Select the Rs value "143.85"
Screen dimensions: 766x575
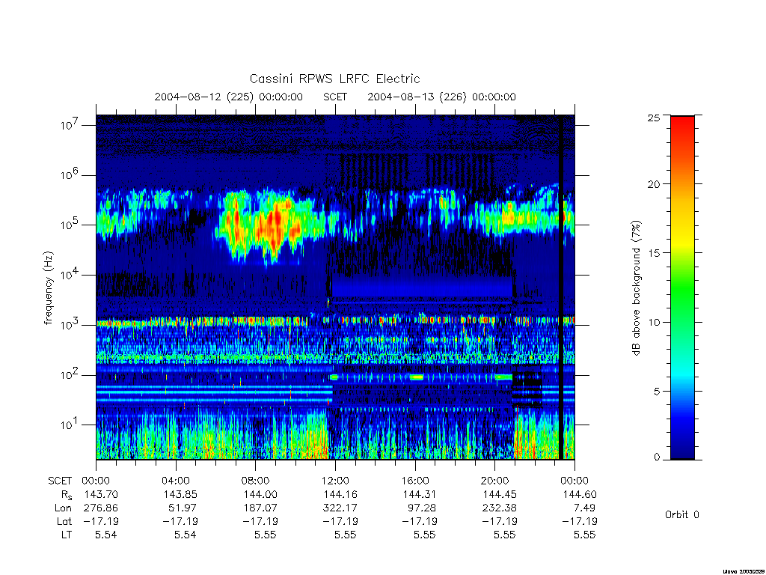point(180,494)
